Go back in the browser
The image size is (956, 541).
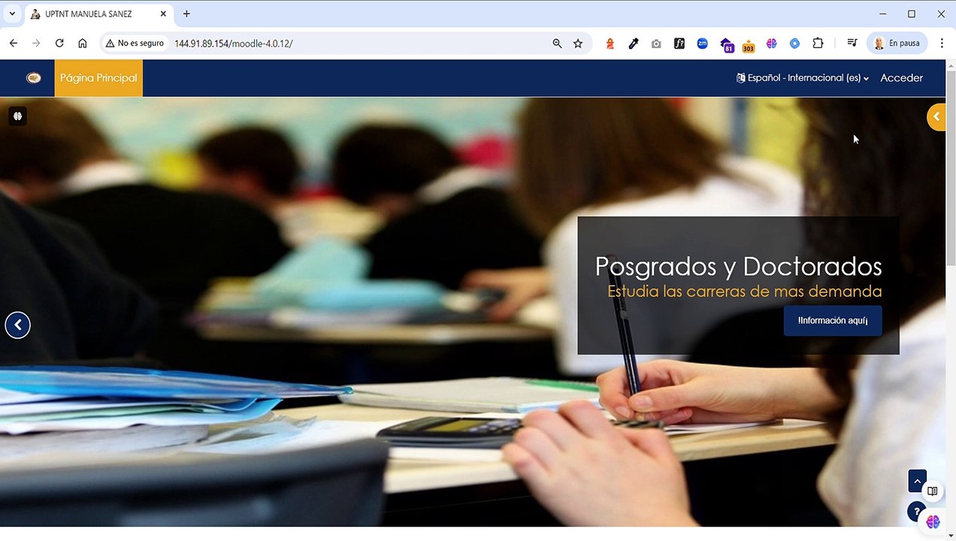14,44
